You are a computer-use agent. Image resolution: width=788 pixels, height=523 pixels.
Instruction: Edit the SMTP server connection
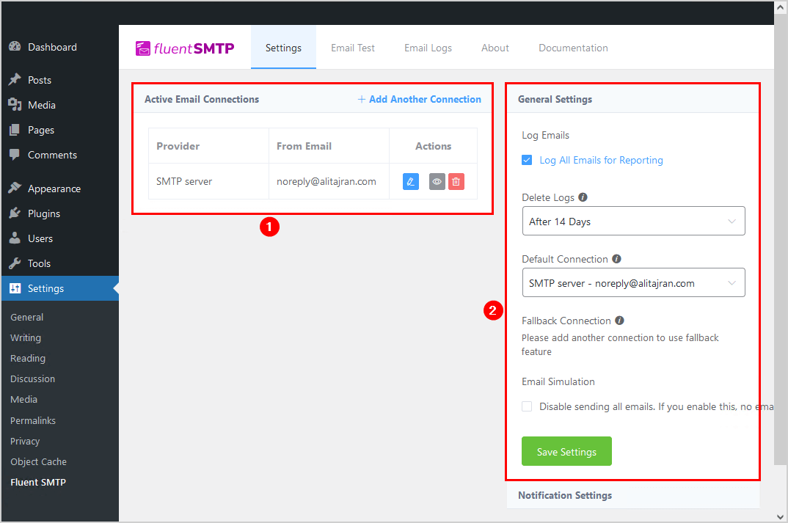tap(411, 181)
